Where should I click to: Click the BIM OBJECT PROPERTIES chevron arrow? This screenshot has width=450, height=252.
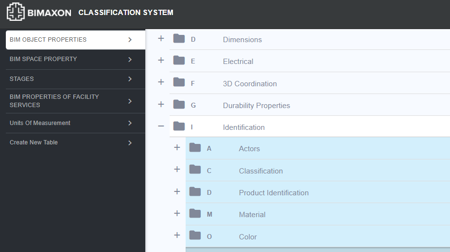click(x=130, y=40)
